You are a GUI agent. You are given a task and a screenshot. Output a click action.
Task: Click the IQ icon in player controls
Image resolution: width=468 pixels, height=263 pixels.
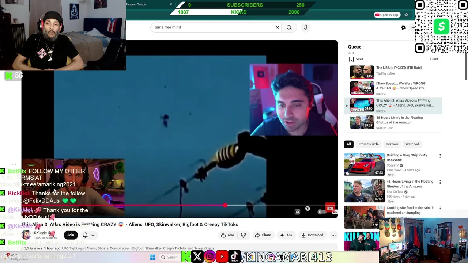coord(297,212)
